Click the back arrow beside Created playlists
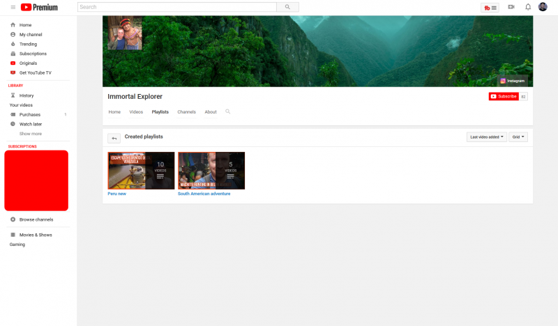Image resolution: width=558 pixels, height=326 pixels. pos(114,138)
